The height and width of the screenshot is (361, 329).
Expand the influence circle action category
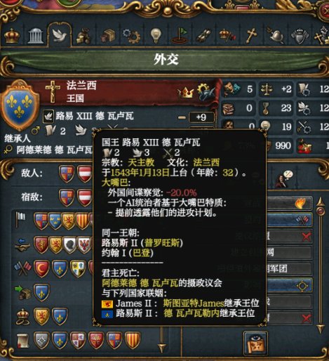[x=290, y=285]
